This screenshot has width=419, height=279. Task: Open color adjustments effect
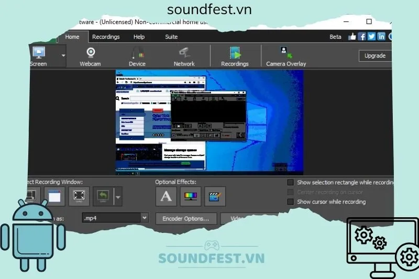coord(191,196)
